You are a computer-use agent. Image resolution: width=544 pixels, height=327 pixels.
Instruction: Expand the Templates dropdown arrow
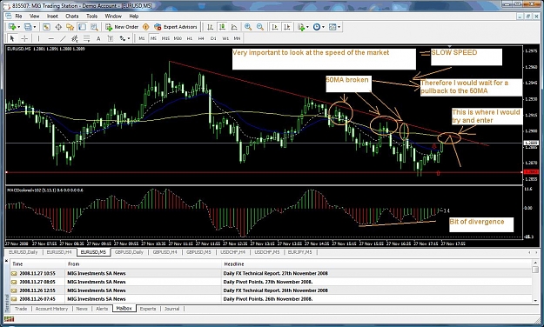click(x=339, y=27)
